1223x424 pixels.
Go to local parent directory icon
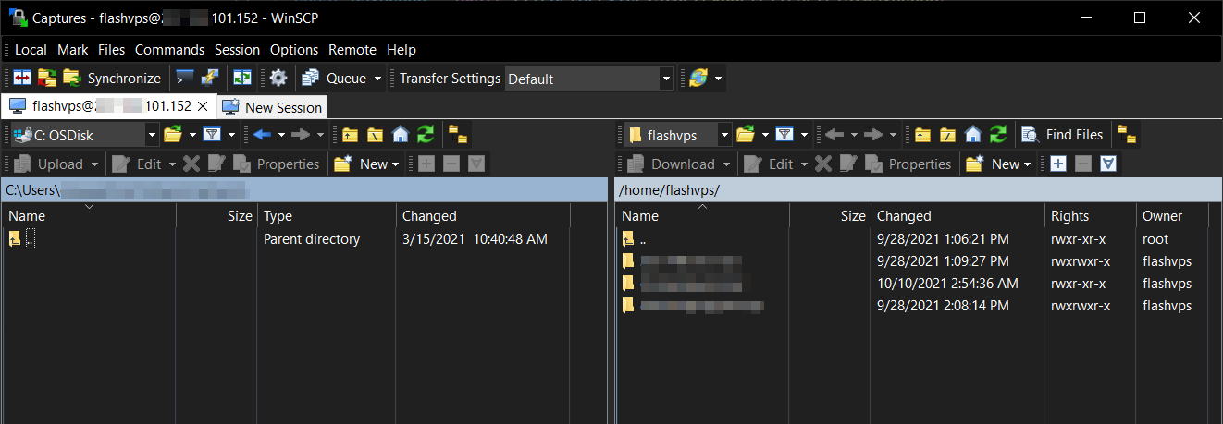click(350, 135)
